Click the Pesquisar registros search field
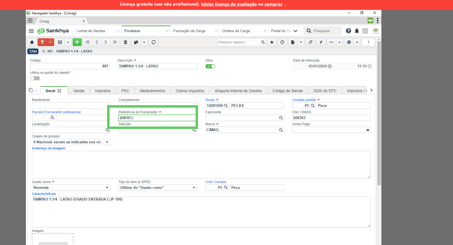 (x=239, y=42)
